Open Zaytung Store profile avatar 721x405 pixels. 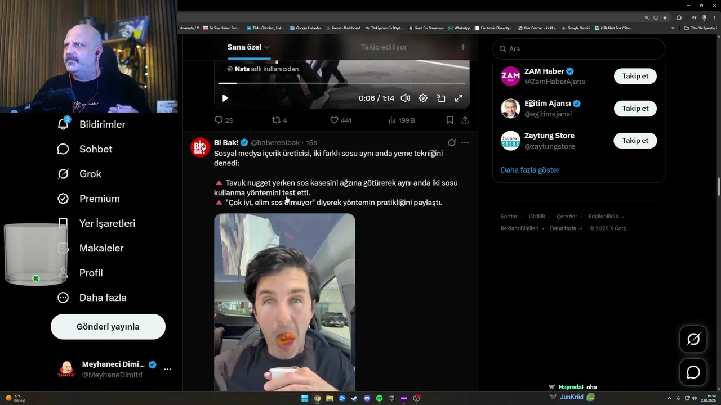[510, 140]
